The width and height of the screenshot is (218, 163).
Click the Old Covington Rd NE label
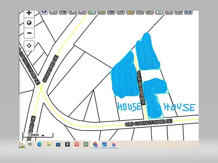pyautogui.click(x=149, y=122)
